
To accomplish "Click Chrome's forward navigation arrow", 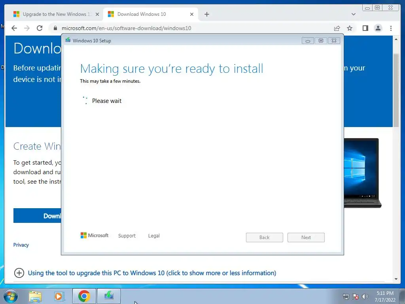I will coord(27,28).
